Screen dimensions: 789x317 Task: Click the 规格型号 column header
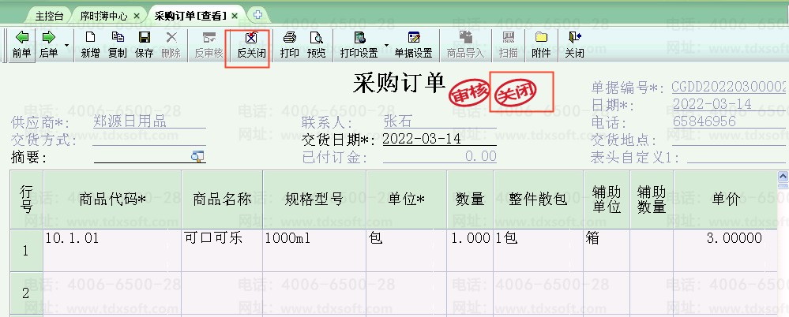[x=314, y=200]
